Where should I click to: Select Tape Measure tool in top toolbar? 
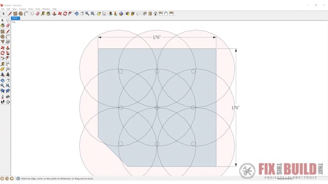coord(43,14)
